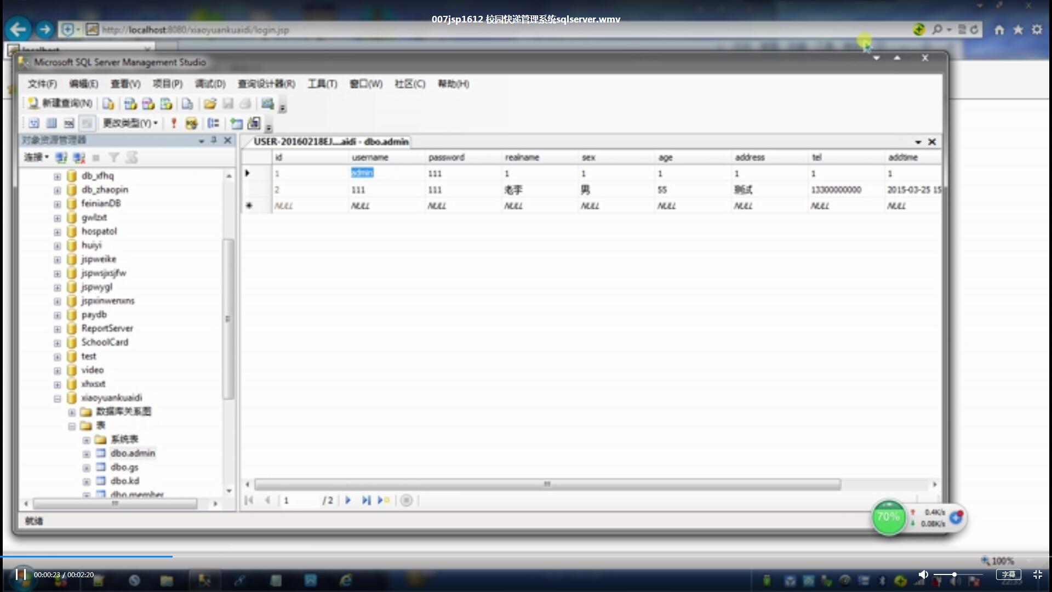This screenshot has width=1052, height=592.
Task: Execute SQL with the red exclamation icon
Action: coord(174,123)
